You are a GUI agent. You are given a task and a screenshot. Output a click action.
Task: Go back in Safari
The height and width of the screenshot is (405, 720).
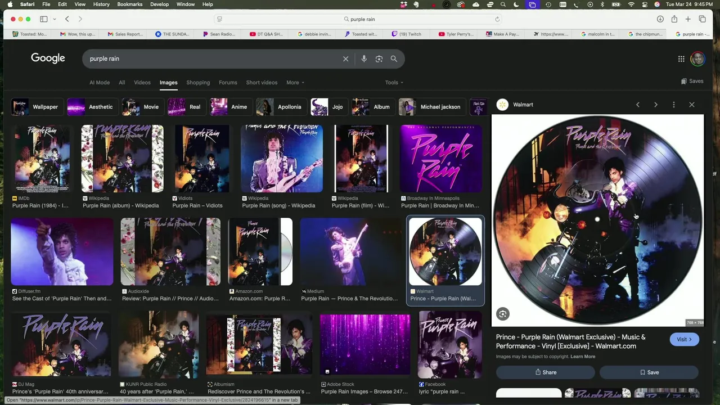(67, 19)
